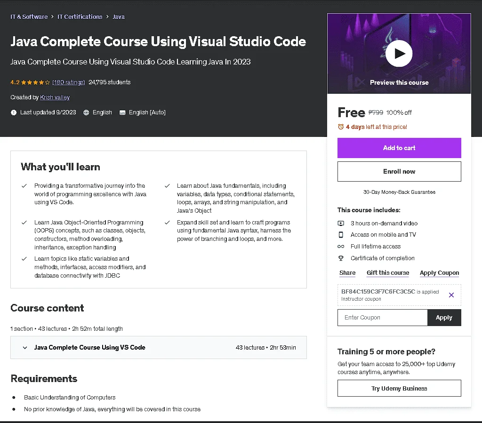The width and height of the screenshot is (482, 423).
Task: Click 'Last updated 9/2023' text
Action: tap(48, 112)
